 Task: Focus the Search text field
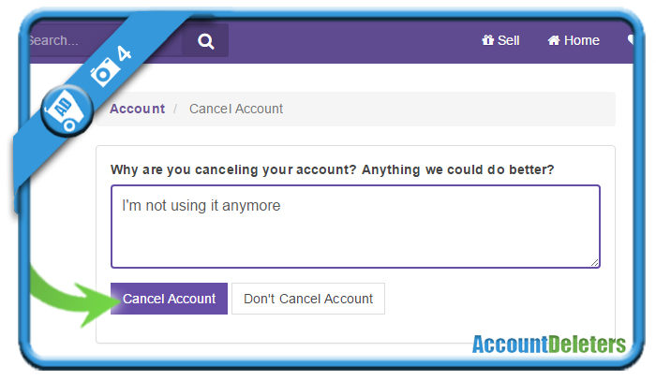pos(106,40)
